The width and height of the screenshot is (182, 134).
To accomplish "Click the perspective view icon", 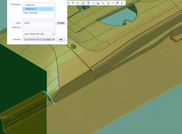I will [112, 3].
